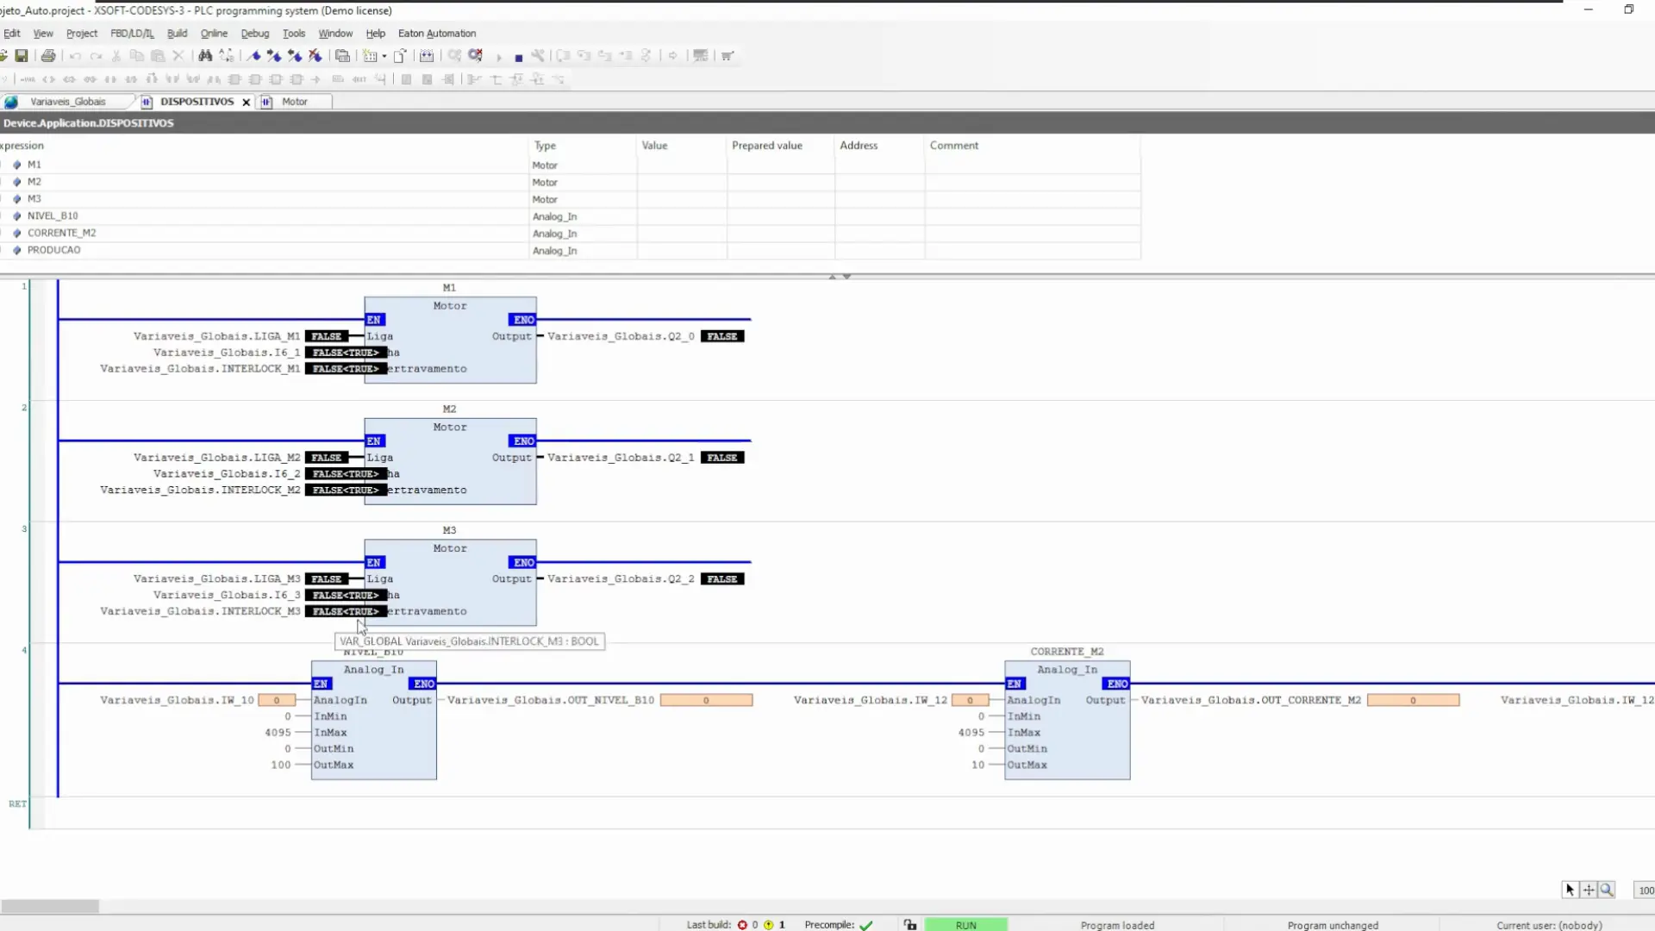Switch to the Motor tab
Image resolution: width=1655 pixels, height=931 pixels.
(294, 102)
